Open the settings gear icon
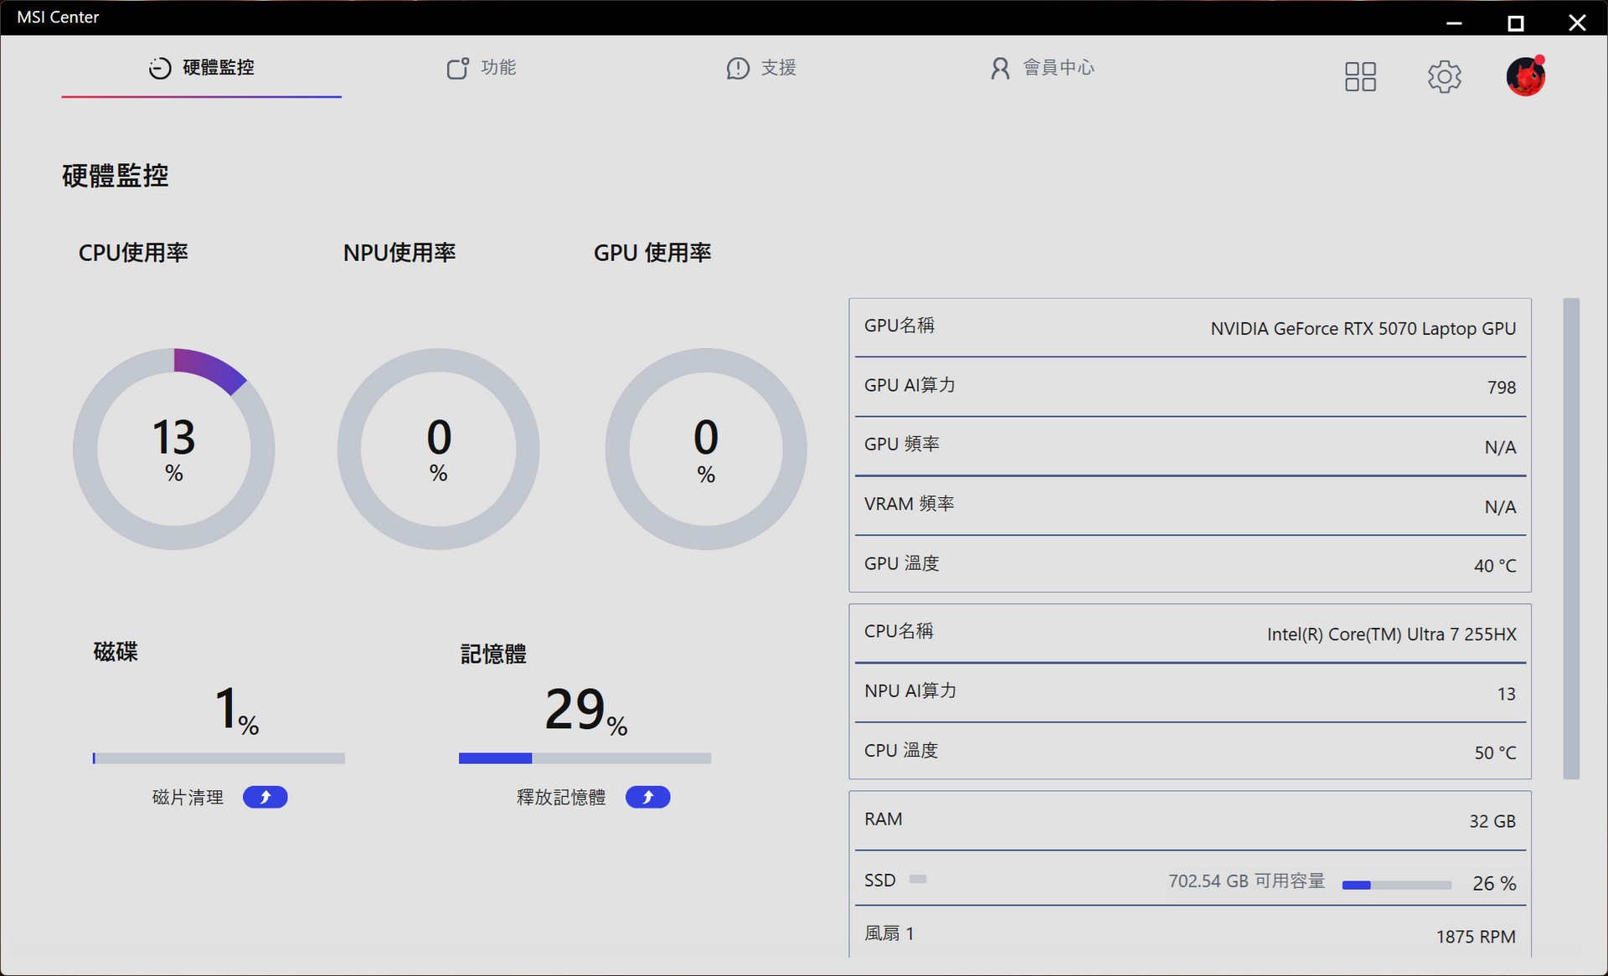The image size is (1608, 976). (x=1444, y=77)
